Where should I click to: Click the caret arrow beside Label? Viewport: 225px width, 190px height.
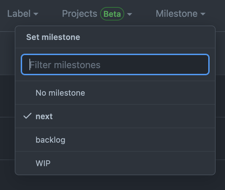[36, 14]
